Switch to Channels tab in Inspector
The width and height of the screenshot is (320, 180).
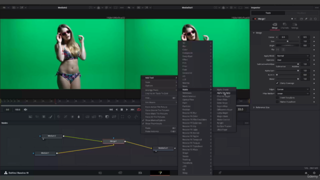click(284, 25)
